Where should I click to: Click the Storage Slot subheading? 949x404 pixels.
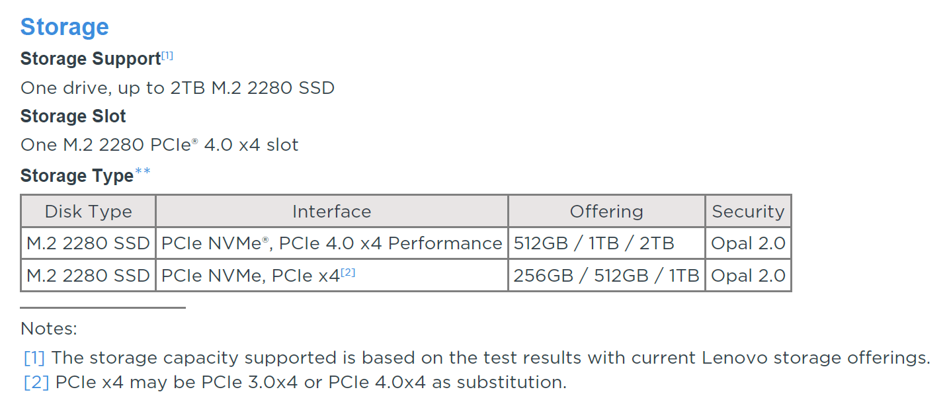[x=73, y=116]
